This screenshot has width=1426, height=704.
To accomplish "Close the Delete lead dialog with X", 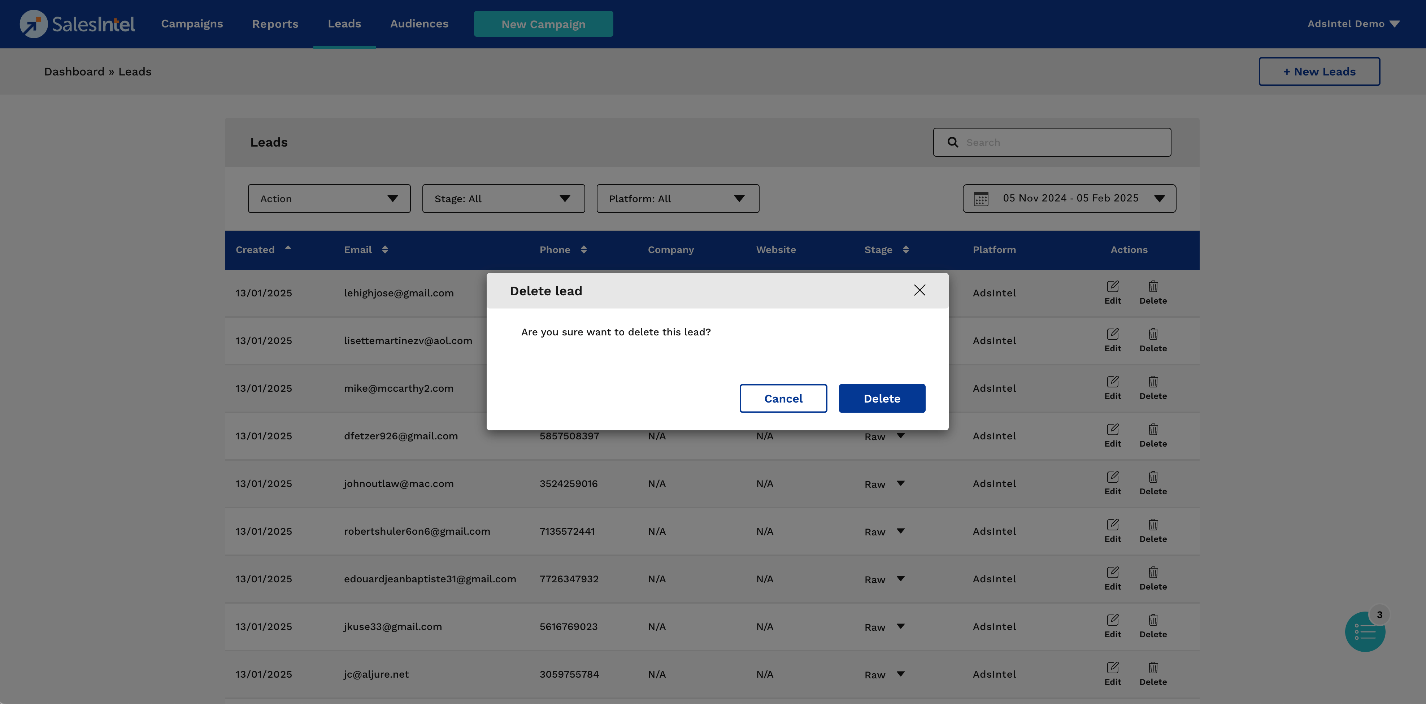I will 919,290.
